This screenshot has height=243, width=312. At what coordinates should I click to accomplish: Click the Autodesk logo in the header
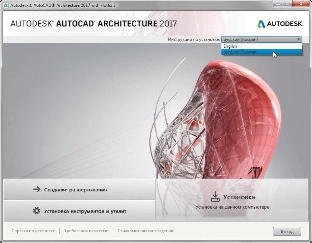click(x=280, y=24)
